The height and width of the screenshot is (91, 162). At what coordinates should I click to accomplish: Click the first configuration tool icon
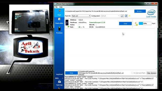click(122, 16)
